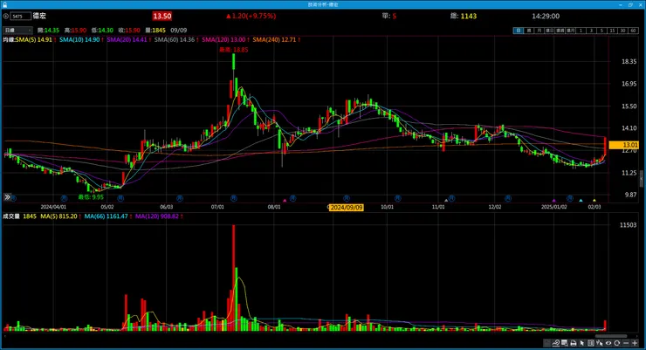Click the volume MA(120) 908.82 label
The height and width of the screenshot is (350, 646).
[x=157, y=216]
